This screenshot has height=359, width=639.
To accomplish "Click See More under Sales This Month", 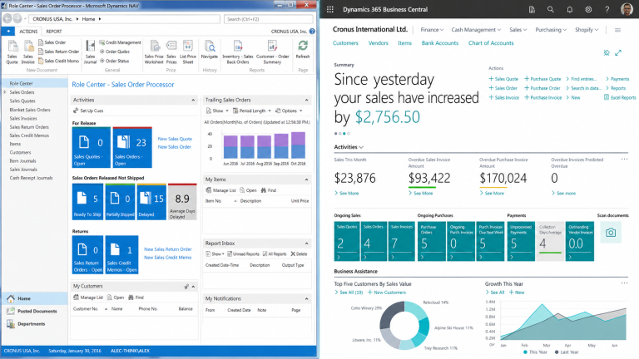I will pyautogui.click(x=346, y=194).
